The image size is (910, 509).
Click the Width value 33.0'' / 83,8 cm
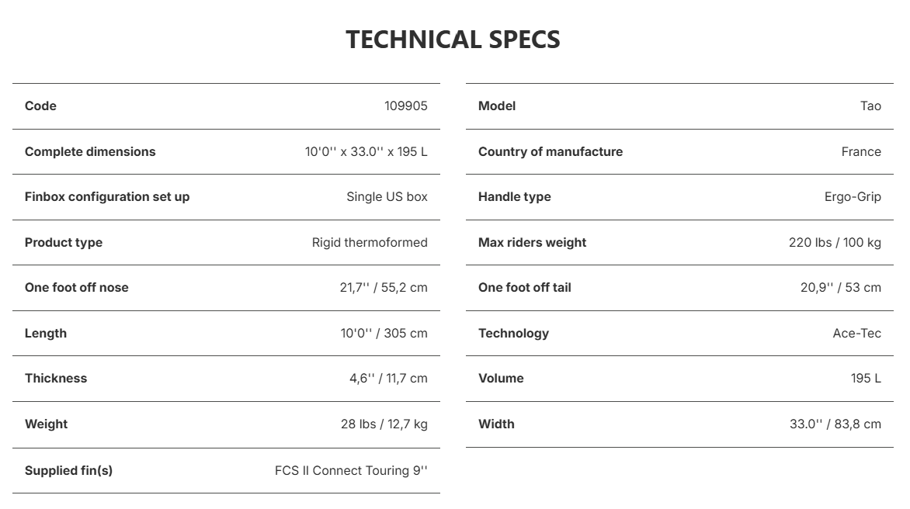point(835,424)
